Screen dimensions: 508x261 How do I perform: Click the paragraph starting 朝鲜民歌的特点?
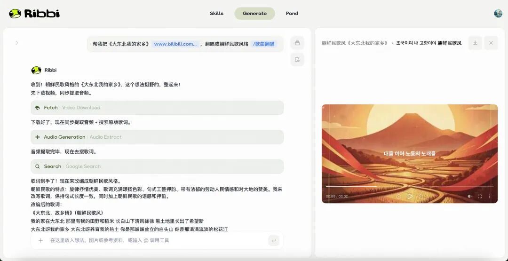coord(157,193)
